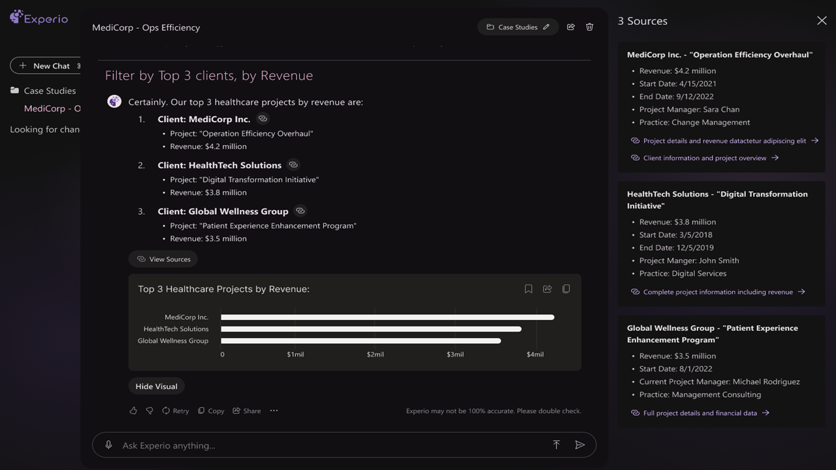Click the pencil edit icon beside Case Studies
This screenshot has width=836, height=470.
(x=547, y=27)
